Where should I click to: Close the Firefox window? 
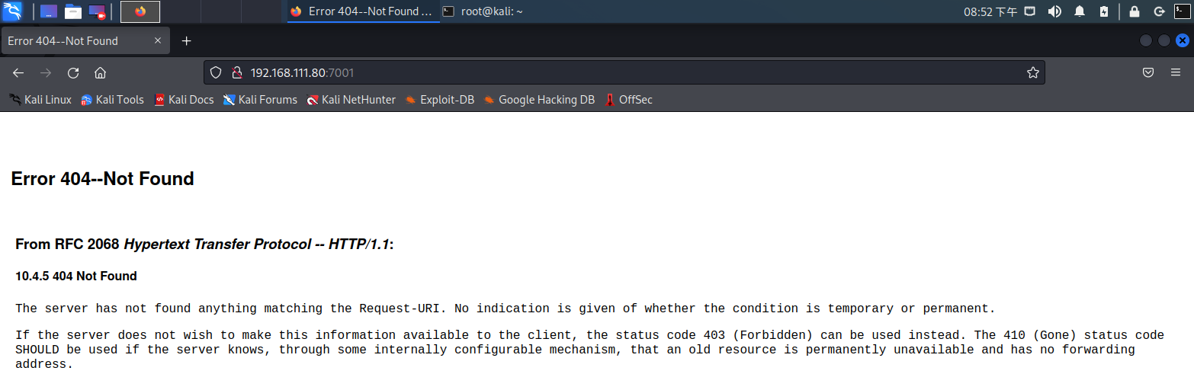click(1183, 41)
